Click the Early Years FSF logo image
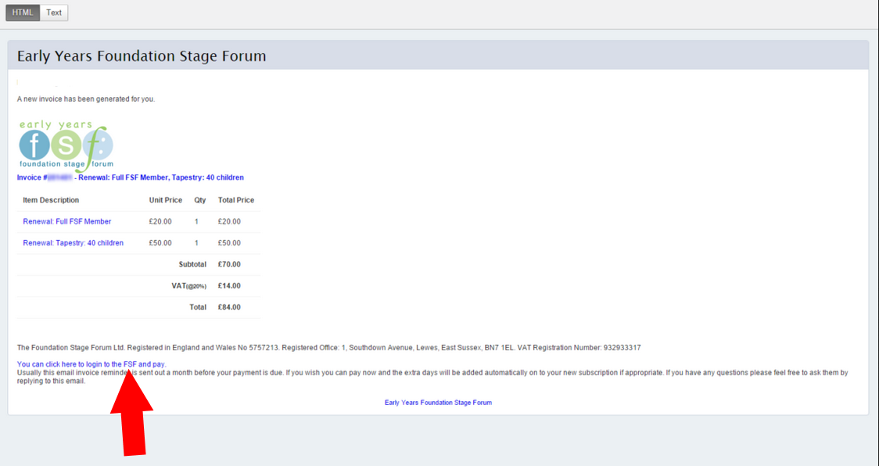 tap(66, 145)
